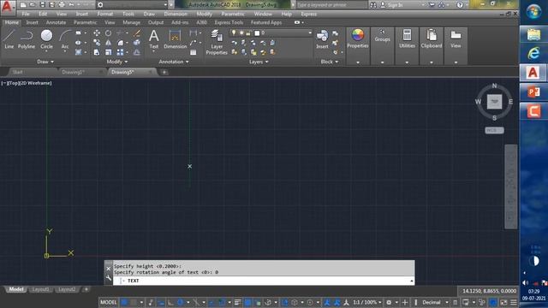548x308 pixels.
Task: Click the Customization menu button in status bar
Action: click(x=514, y=302)
